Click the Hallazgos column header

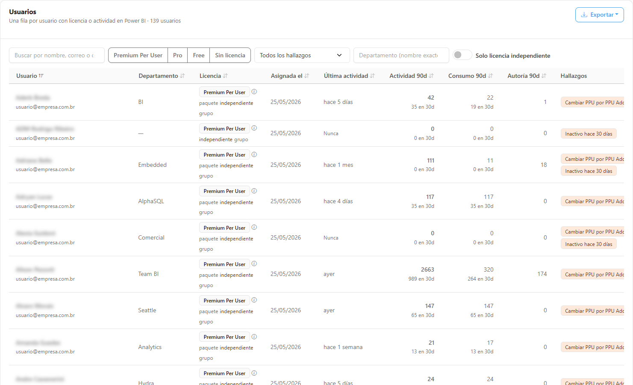pos(574,76)
